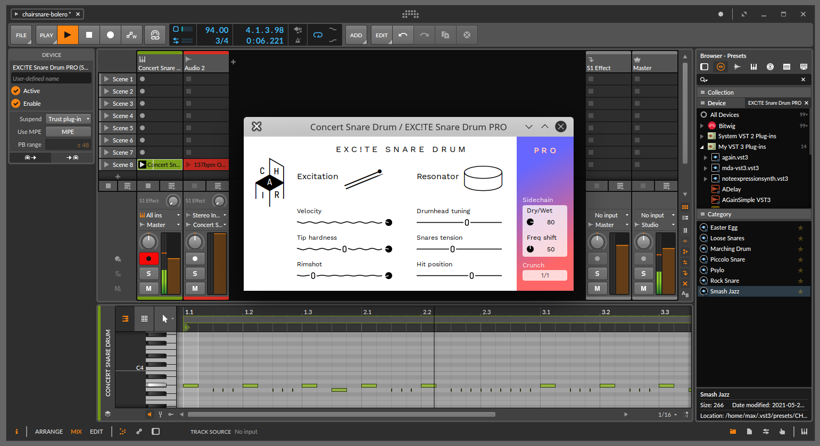The image size is (820, 446).
Task: Open No input dropdown on S1 Effect track
Action: (x=608, y=215)
